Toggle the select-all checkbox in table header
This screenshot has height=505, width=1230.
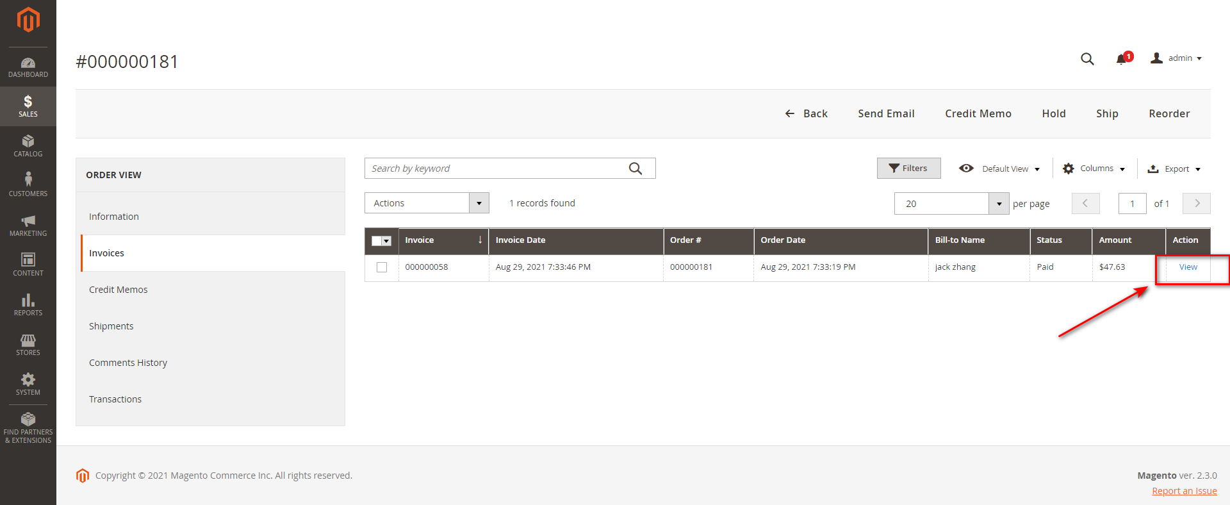[x=377, y=241]
